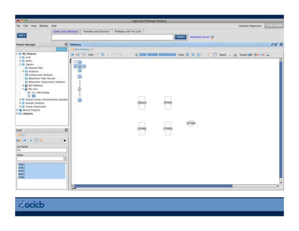Maximize the Pathways panel
299x231 pixels.
click(281, 45)
